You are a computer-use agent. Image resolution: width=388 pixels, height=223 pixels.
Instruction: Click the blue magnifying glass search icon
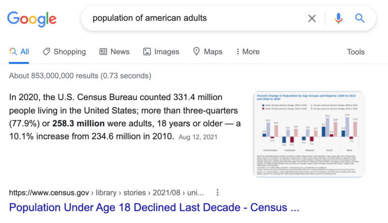(x=360, y=18)
